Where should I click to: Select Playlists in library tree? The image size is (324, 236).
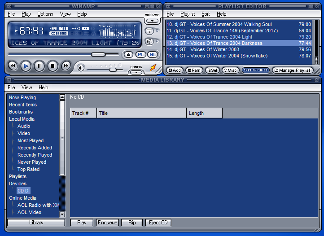click(x=18, y=176)
